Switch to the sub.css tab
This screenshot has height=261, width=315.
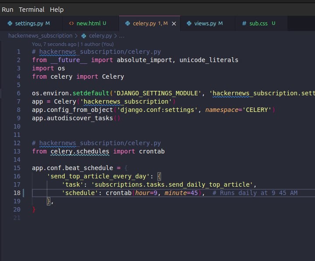point(261,24)
